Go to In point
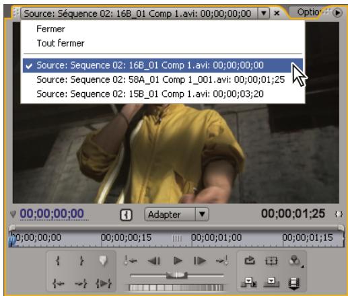Image resolution: width=348 pixels, height=296 pixels. click(x=59, y=283)
